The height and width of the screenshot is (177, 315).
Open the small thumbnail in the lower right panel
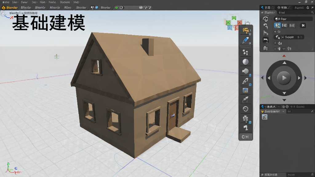point(265,117)
